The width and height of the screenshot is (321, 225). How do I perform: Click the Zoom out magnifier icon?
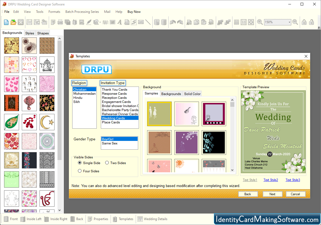tap(295, 22)
